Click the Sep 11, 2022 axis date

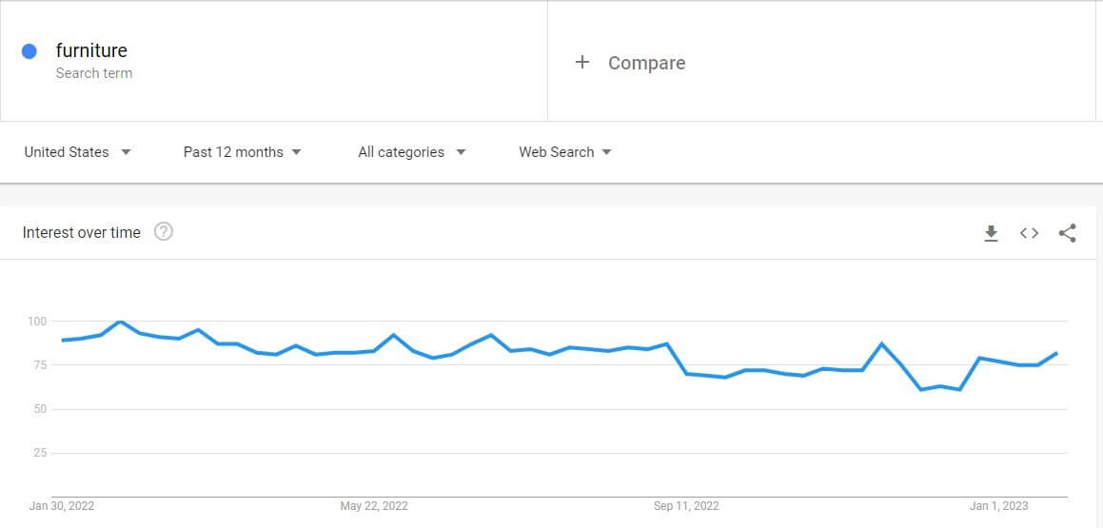[x=686, y=506]
